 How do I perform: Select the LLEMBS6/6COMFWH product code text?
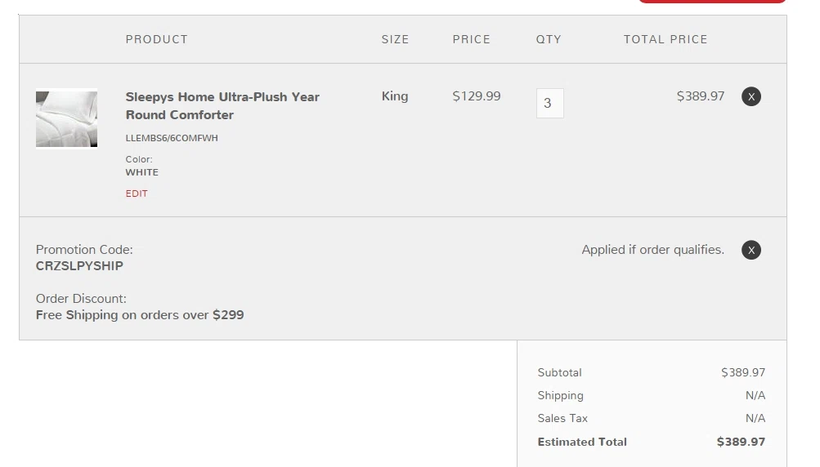point(172,138)
